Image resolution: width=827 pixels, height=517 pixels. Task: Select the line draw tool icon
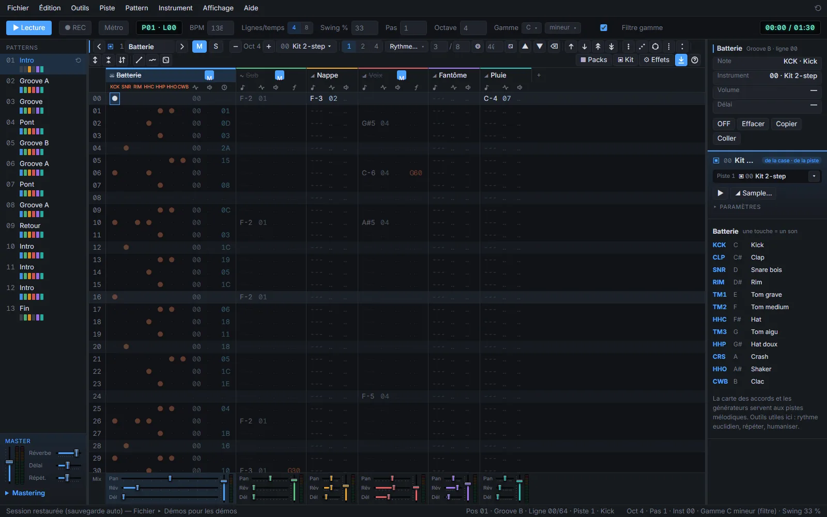click(x=139, y=60)
